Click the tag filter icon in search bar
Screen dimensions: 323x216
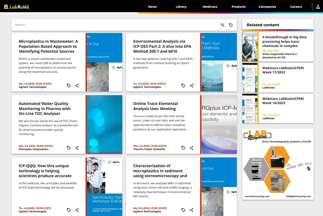(231, 25)
